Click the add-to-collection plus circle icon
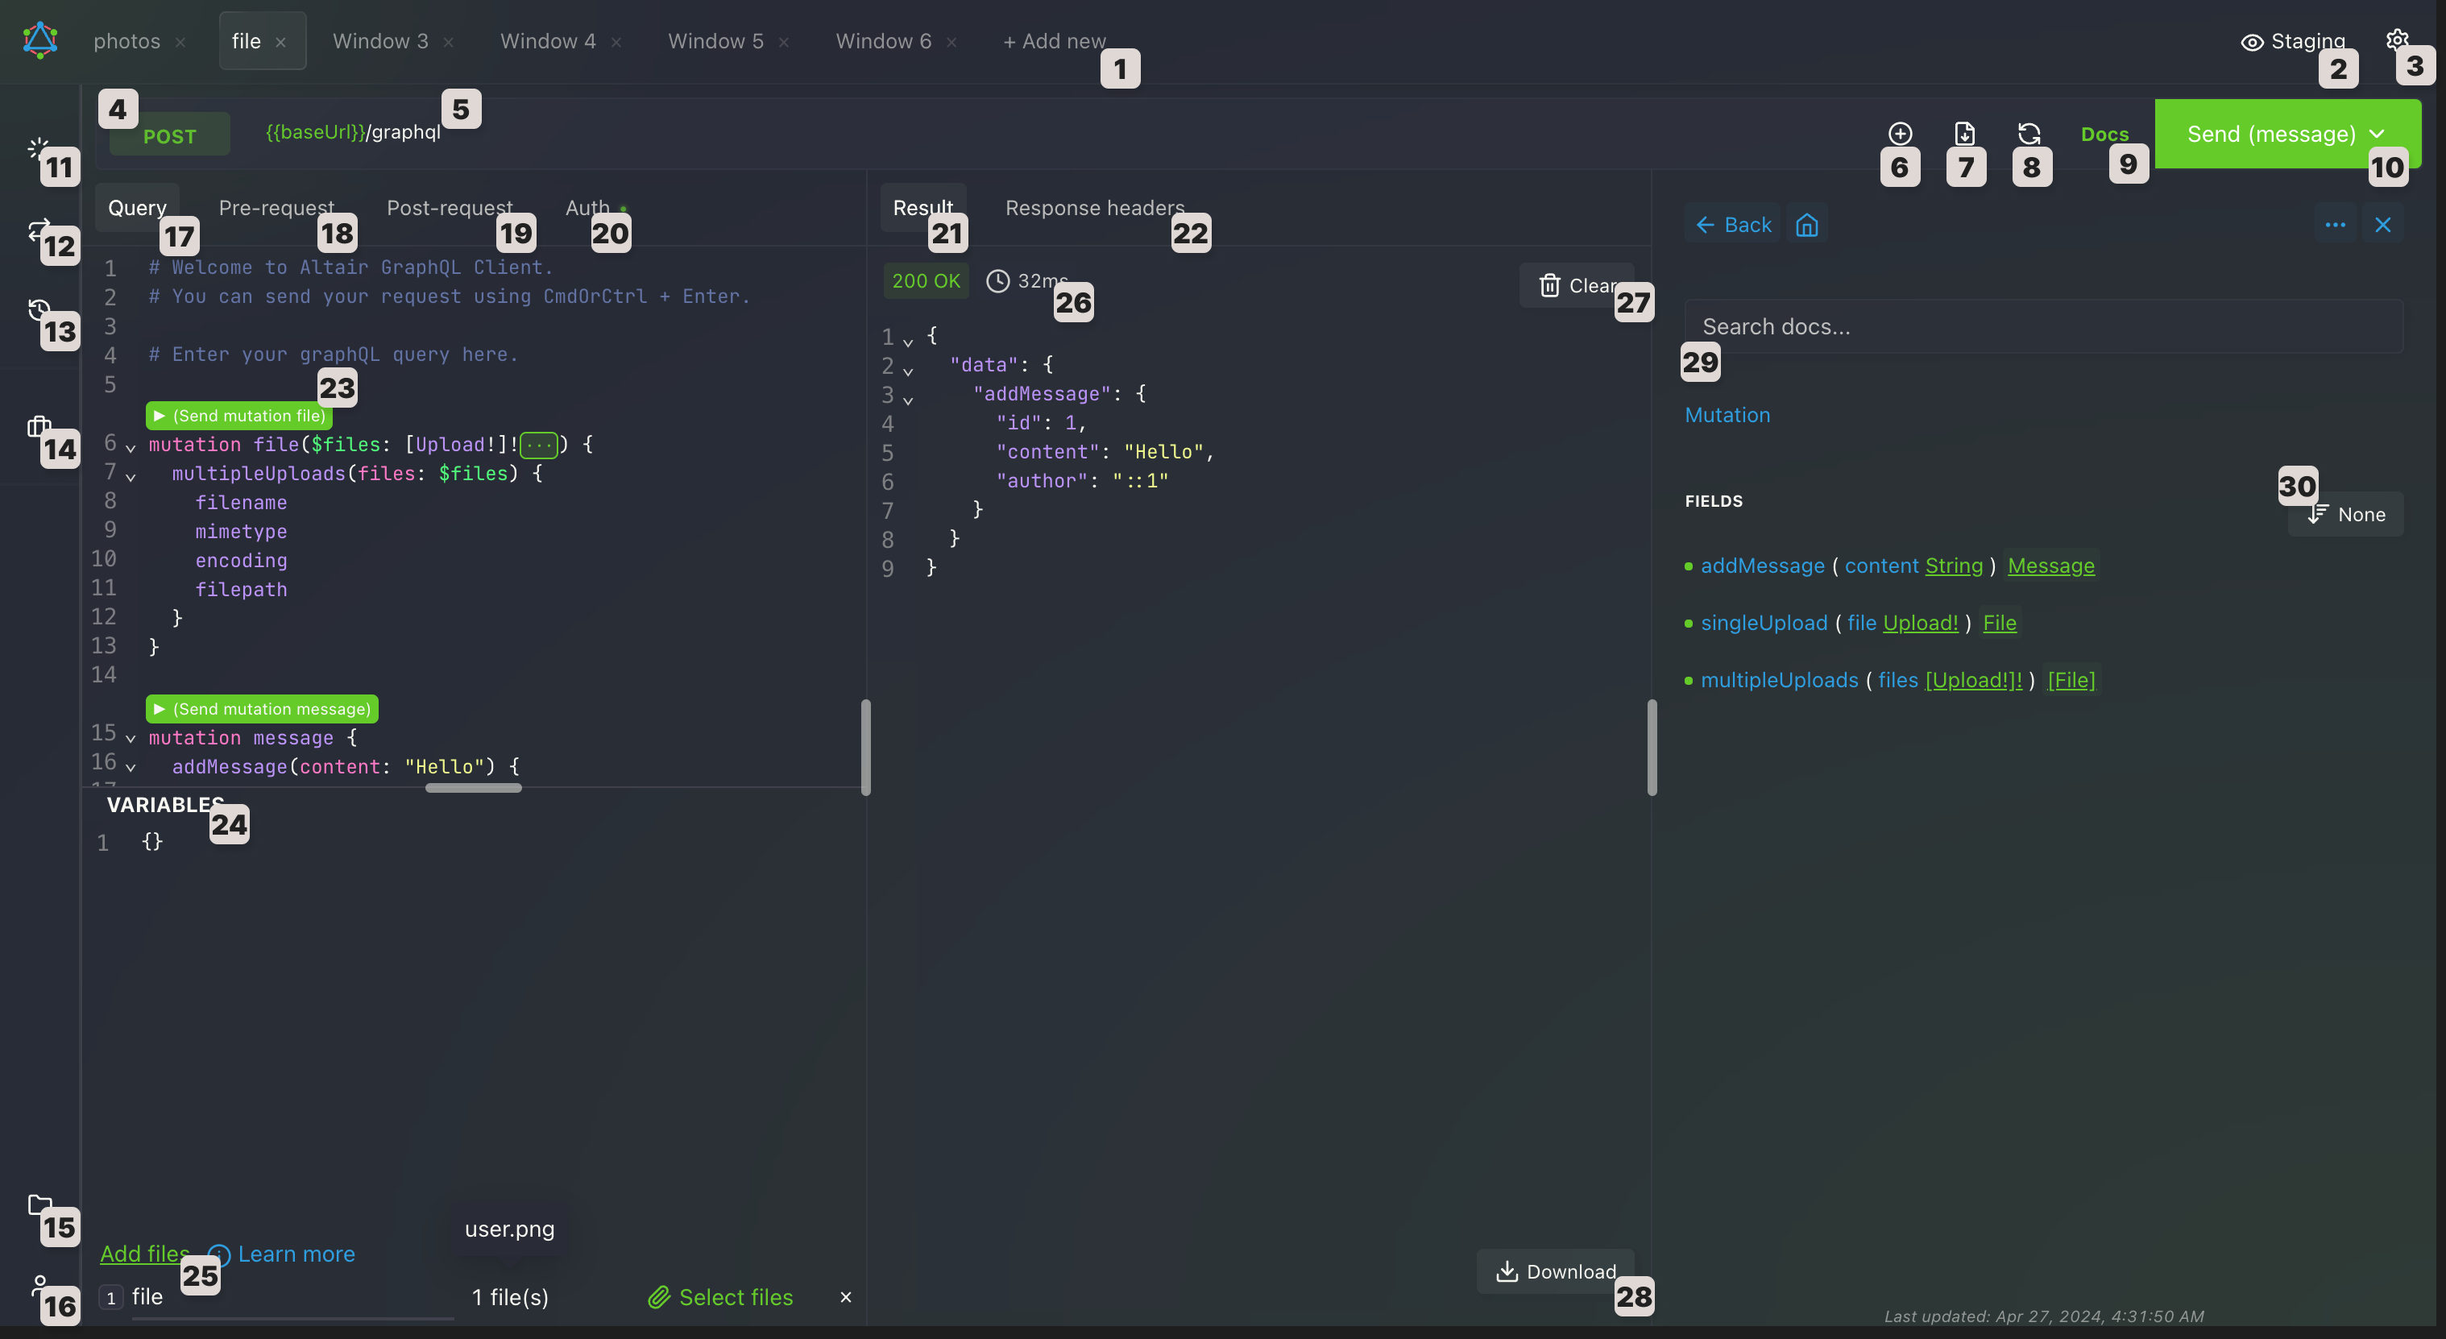The width and height of the screenshot is (2446, 1339). (x=1899, y=133)
